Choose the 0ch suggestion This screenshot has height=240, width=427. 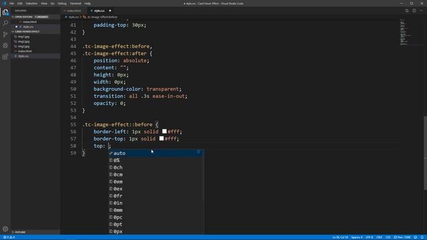pyautogui.click(x=156, y=167)
